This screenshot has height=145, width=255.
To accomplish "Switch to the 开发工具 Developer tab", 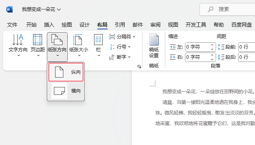I will pyautogui.click(x=196, y=25).
